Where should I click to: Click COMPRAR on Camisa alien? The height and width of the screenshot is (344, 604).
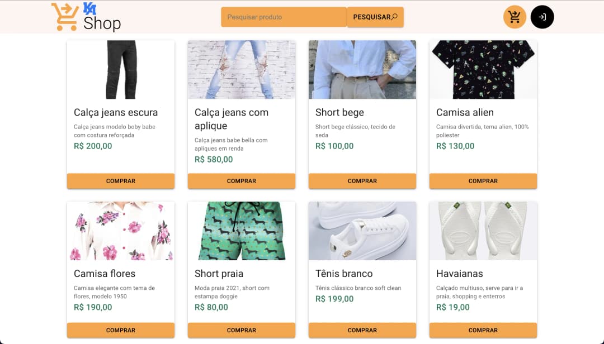click(x=483, y=181)
